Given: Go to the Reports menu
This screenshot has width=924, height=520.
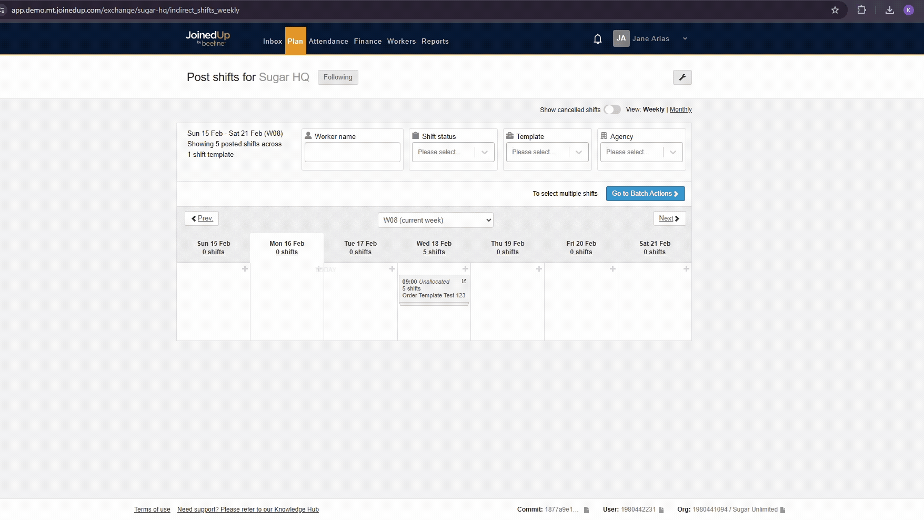Looking at the screenshot, I should (435, 41).
